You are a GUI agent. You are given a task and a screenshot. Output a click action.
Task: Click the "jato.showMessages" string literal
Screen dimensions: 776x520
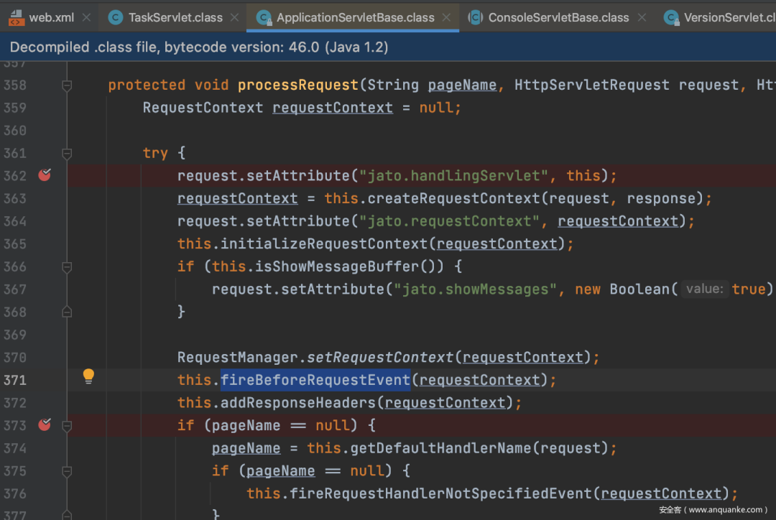point(475,289)
